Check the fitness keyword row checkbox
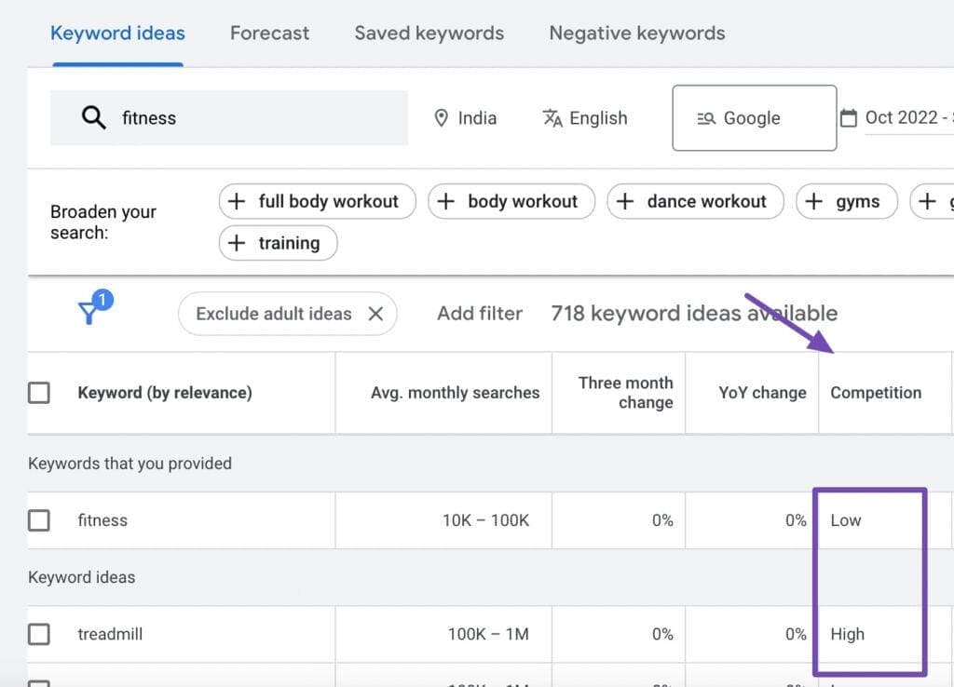Image resolution: width=954 pixels, height=687 pixels. pyautogui.click(x=39, y=520)
